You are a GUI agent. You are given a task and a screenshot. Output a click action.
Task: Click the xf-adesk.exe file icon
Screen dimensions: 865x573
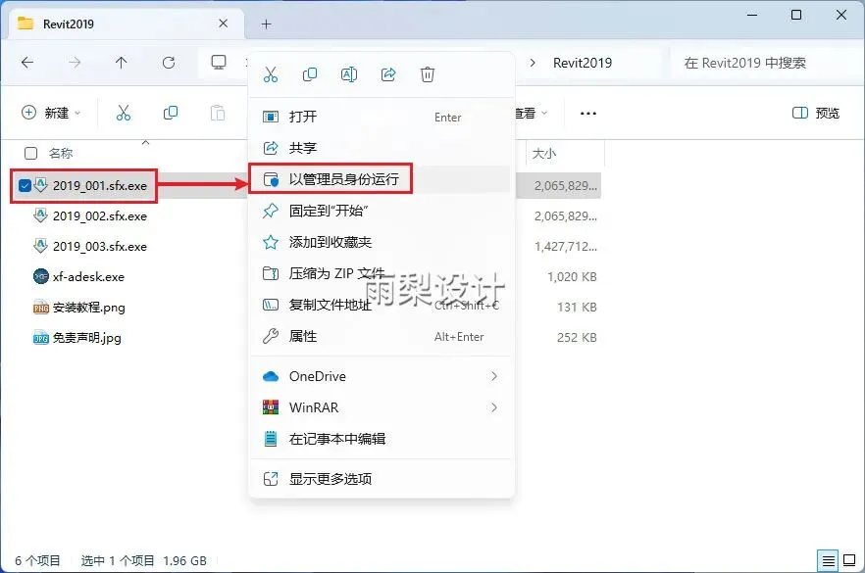41,276
